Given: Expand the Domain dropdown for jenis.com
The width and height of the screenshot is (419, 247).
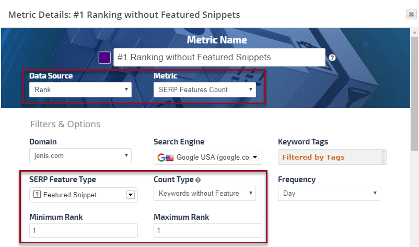Looking at the screenshot, I should (x=80, y=155).
